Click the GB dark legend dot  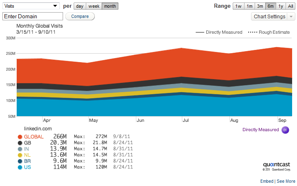click(x=20, y=143)
